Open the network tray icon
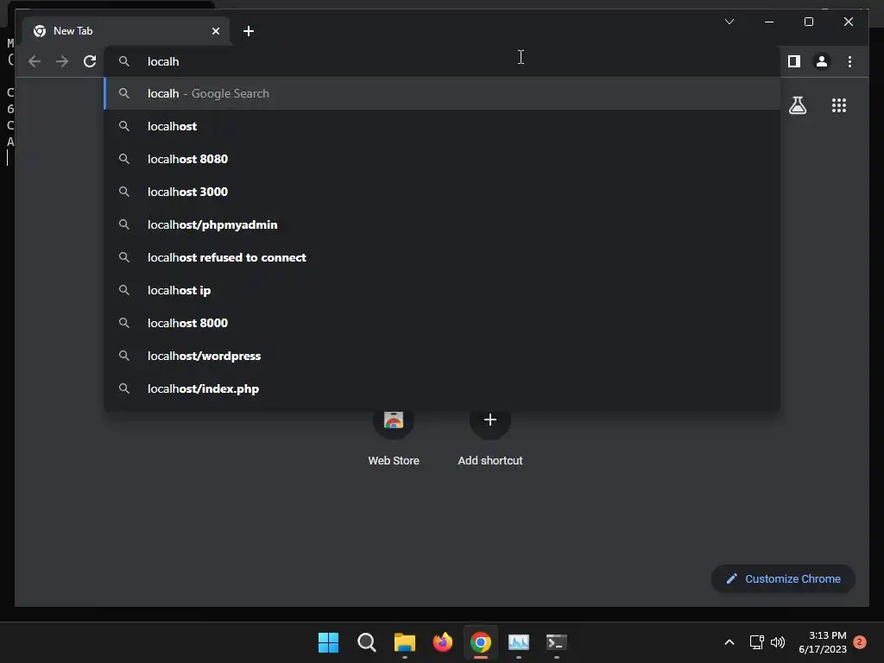 [x=756, y=642]
